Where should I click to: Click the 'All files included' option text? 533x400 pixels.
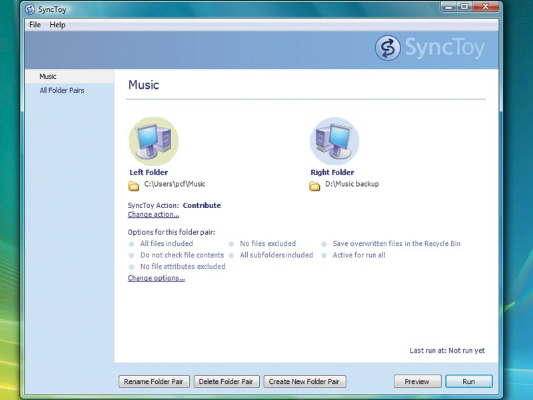(x=167, y=244)
